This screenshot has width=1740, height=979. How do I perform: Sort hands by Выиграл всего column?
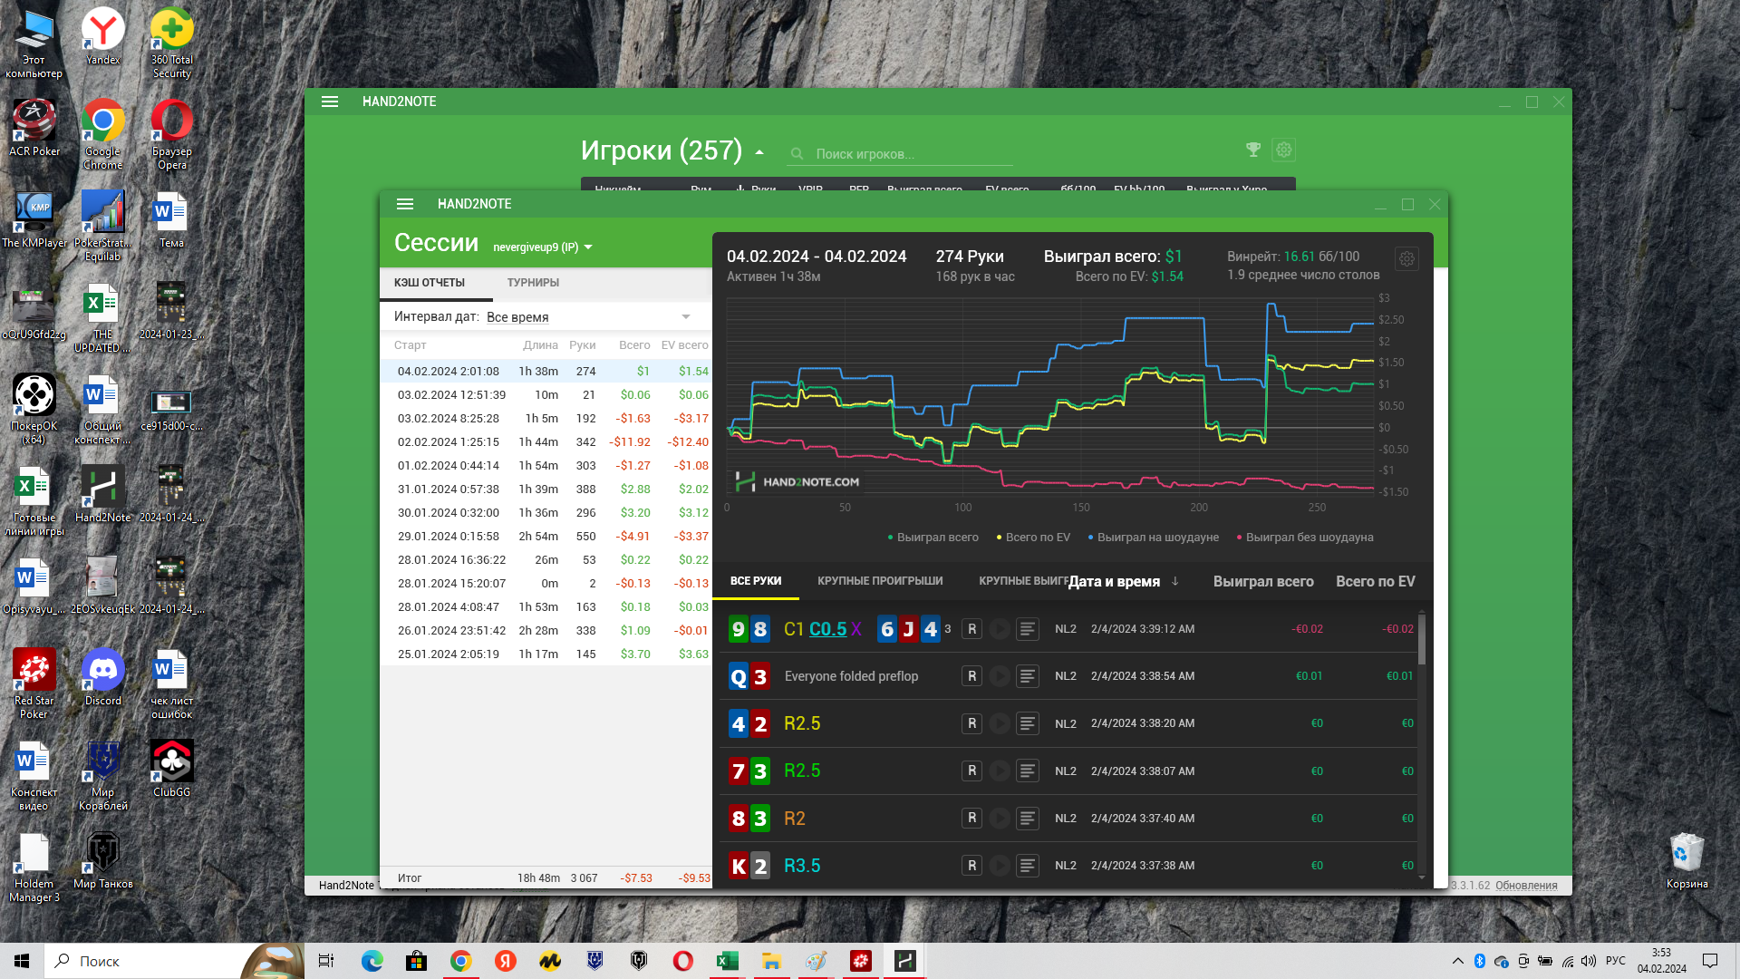(x=1263, y=582)
